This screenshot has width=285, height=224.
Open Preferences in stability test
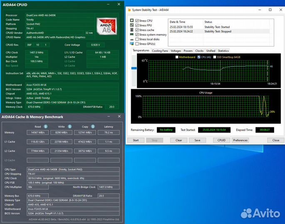240,140
